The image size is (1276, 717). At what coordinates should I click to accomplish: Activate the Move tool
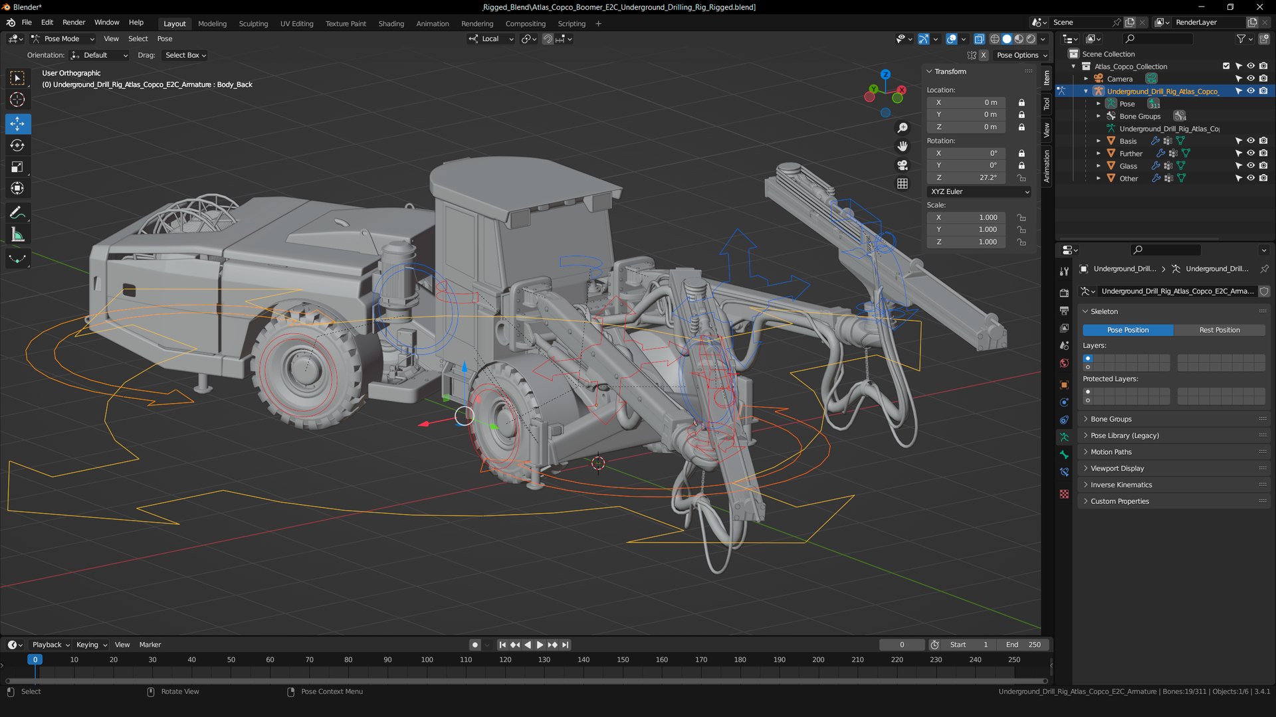17,123
